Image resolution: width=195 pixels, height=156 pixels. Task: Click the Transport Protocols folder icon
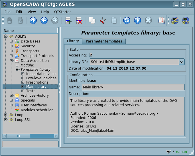[x=17, y=56]
